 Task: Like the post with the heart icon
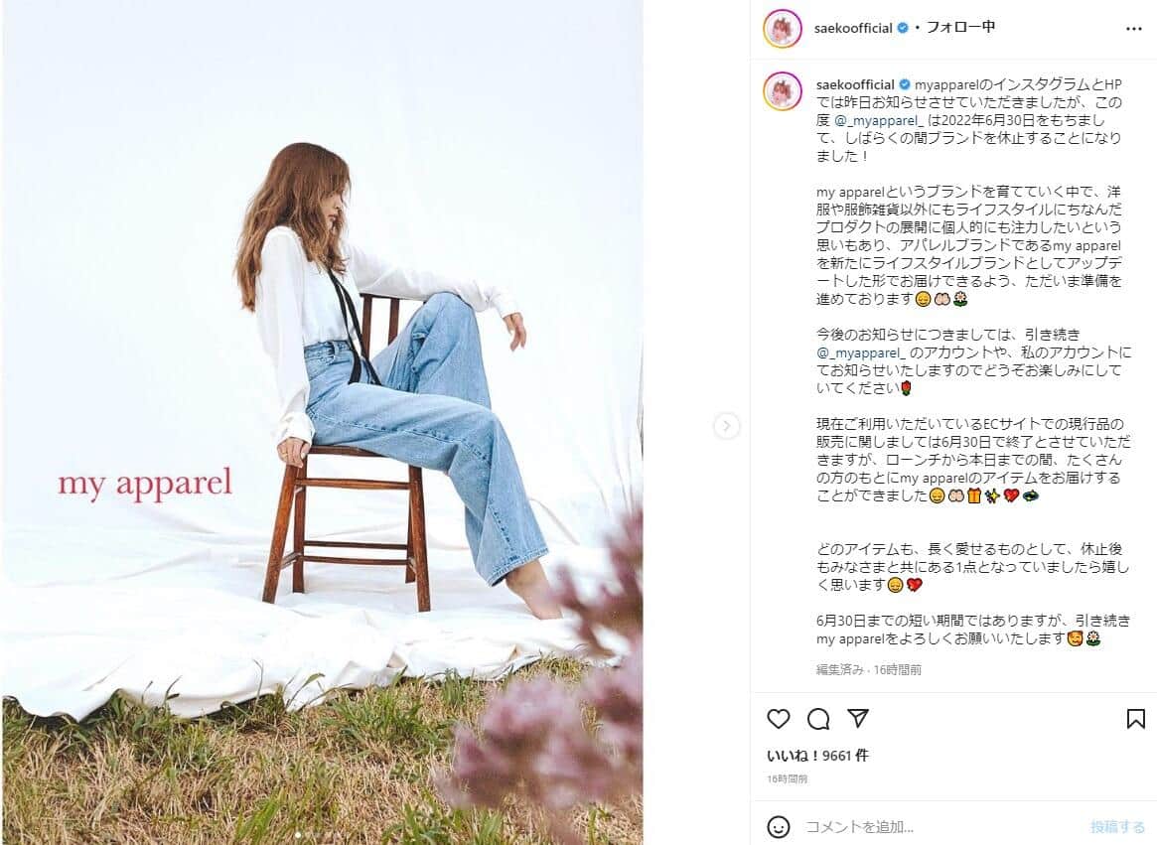pos(779,719)
